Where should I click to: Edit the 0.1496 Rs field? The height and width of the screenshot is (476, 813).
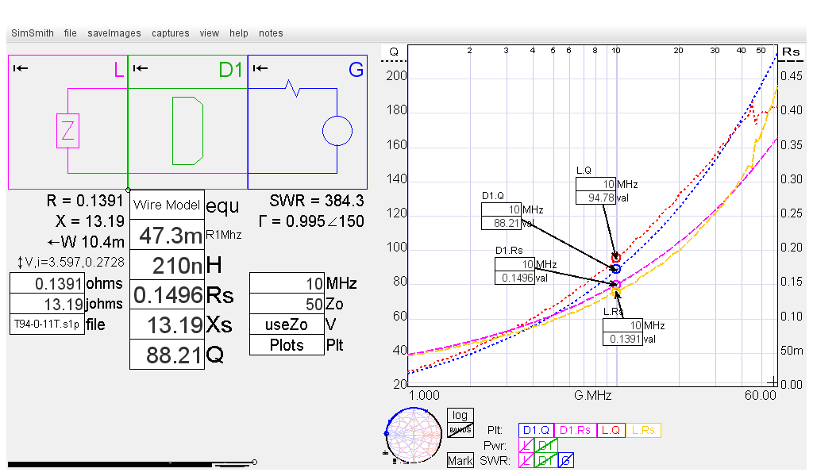(167, 295)
